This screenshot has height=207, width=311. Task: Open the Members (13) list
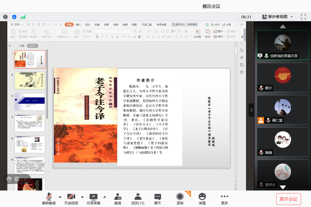138,199
